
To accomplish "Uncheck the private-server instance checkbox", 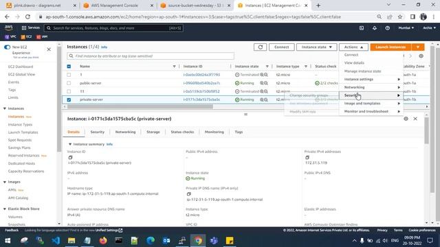I will [69, 99].
